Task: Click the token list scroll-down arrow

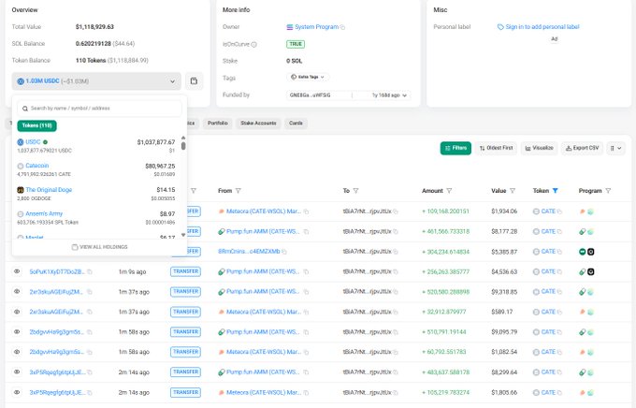Action: click(x=183, y=235)
